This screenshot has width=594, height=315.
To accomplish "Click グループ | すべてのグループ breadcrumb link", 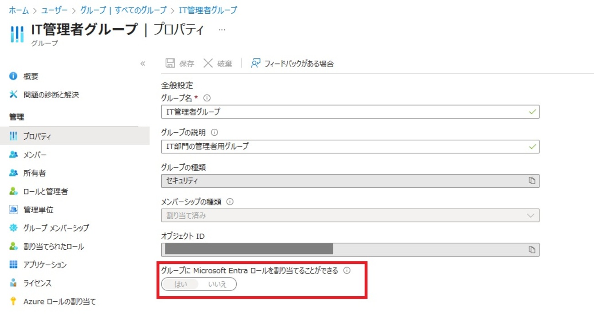I will tap(123, 10).
